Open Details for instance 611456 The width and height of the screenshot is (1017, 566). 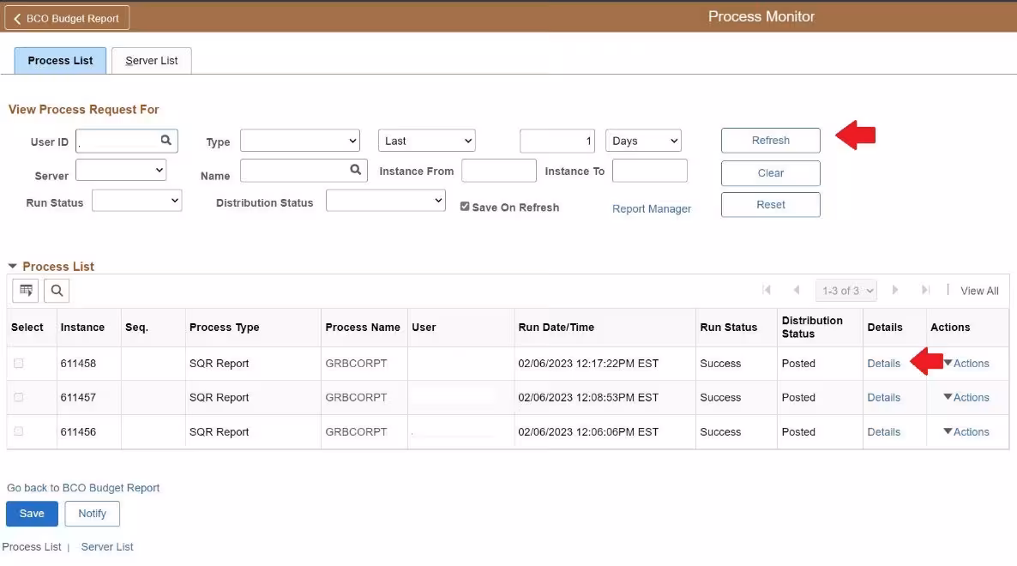tap(883, 432)
